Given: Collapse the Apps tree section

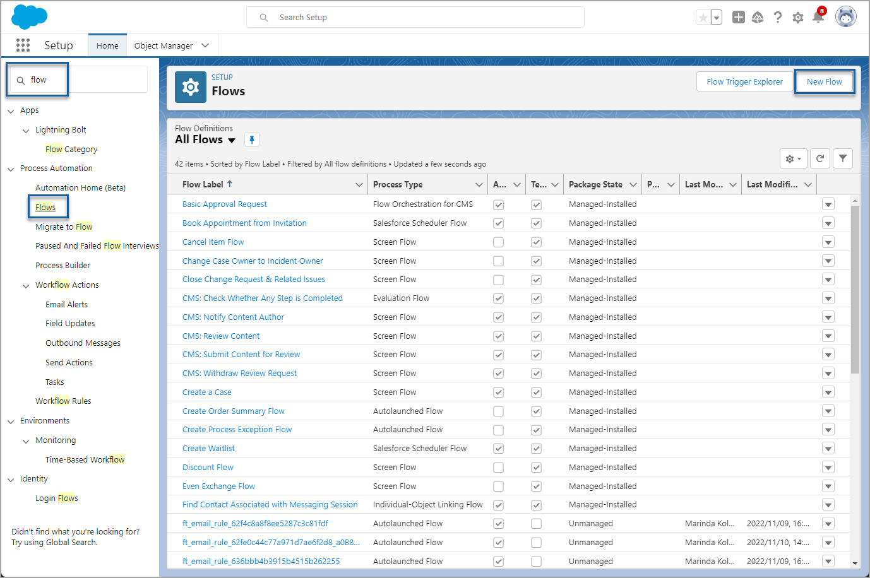Looking at the screenshot, I should 11,111.
